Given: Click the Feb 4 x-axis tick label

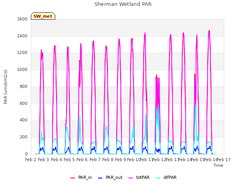Looking at the screenshot, I should pos(57,160).
